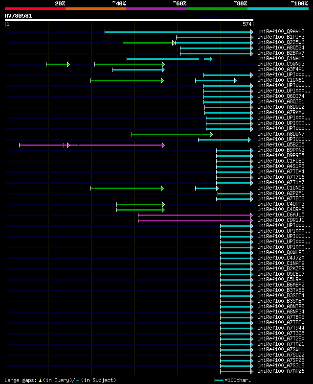
Task: Select the UniRef100_C1NAM9 label
Action: point(281,263)
